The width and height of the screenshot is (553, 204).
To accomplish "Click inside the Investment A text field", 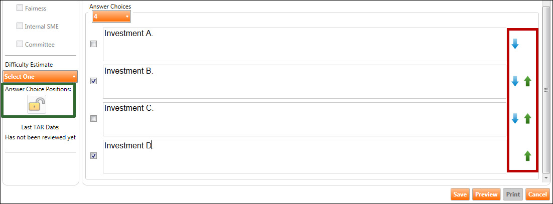I will (304, 44).
